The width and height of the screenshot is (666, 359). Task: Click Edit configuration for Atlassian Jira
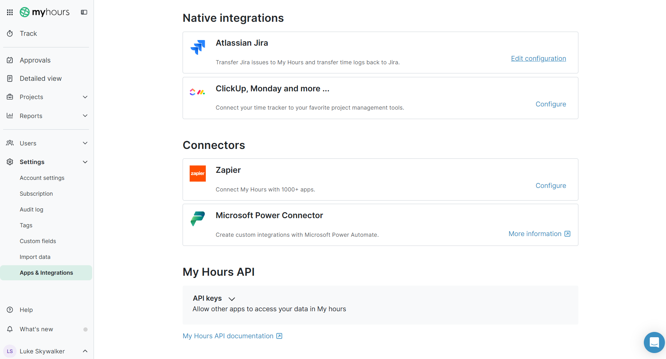tap(539, 58)
